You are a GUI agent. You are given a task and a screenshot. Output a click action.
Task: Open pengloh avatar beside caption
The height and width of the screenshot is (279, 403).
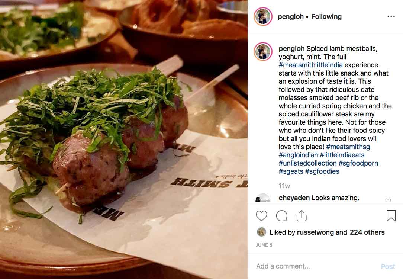263,51
